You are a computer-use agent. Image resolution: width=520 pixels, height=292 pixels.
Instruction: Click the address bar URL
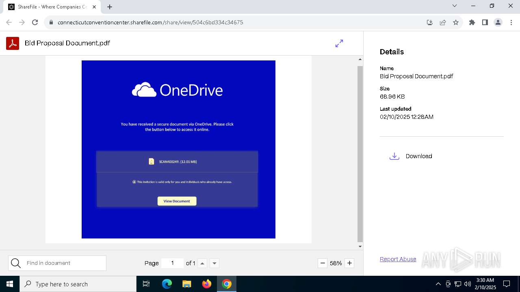click(x=150, y=22)
